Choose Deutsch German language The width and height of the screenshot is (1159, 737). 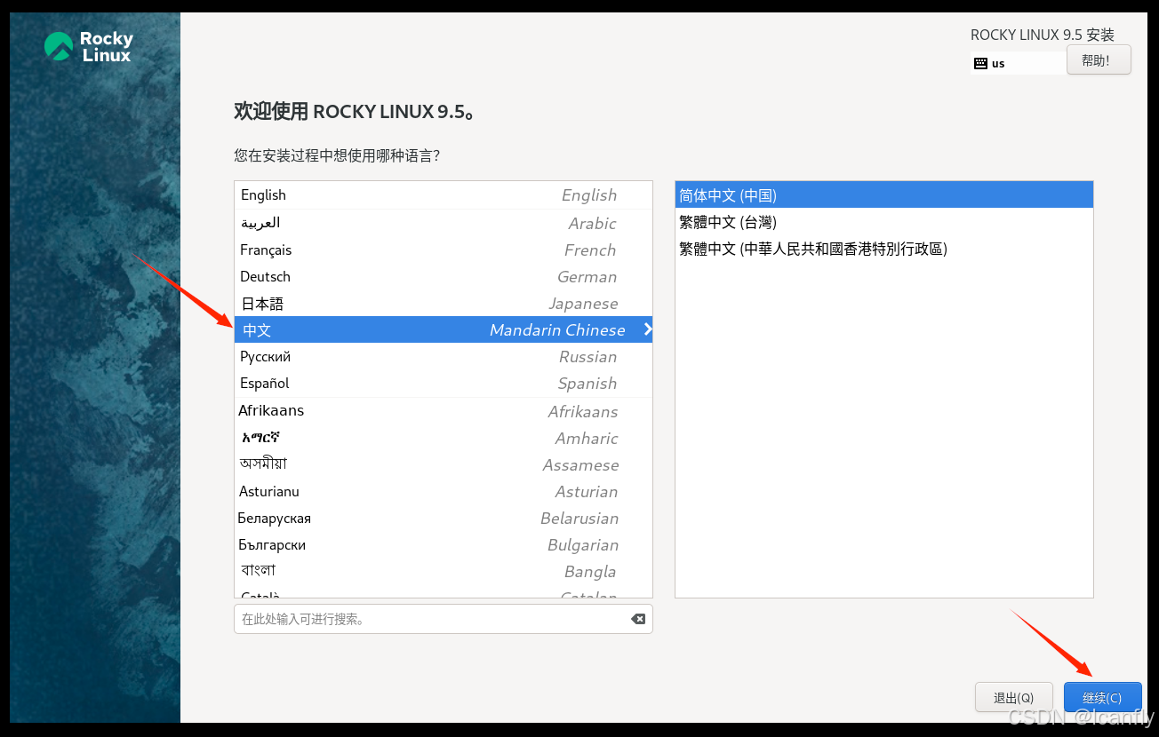444,276
